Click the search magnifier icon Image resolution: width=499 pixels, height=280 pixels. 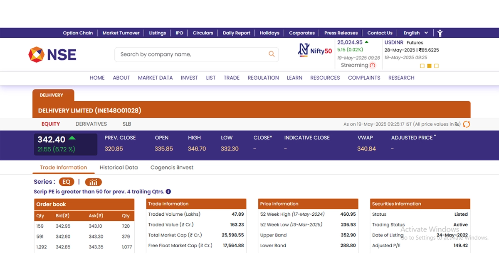272,54
